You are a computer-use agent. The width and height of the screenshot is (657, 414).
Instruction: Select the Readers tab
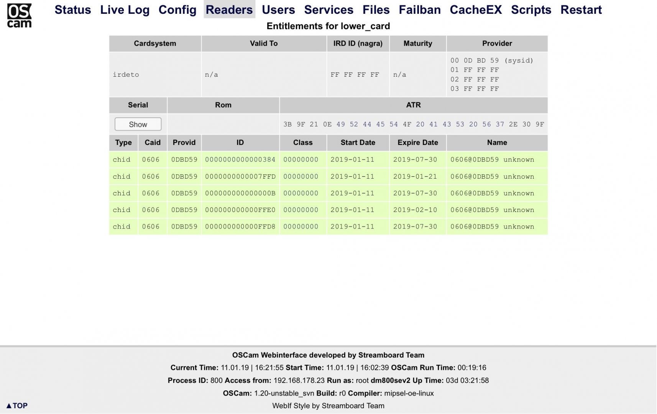click(x=229, y=10)
